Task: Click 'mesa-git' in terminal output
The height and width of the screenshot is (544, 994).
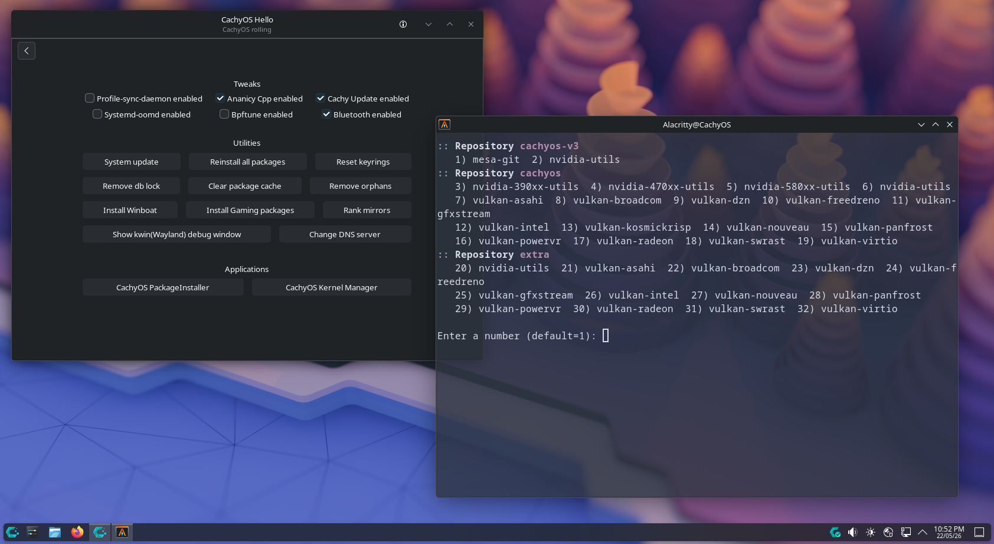Action: coord(496,159)
